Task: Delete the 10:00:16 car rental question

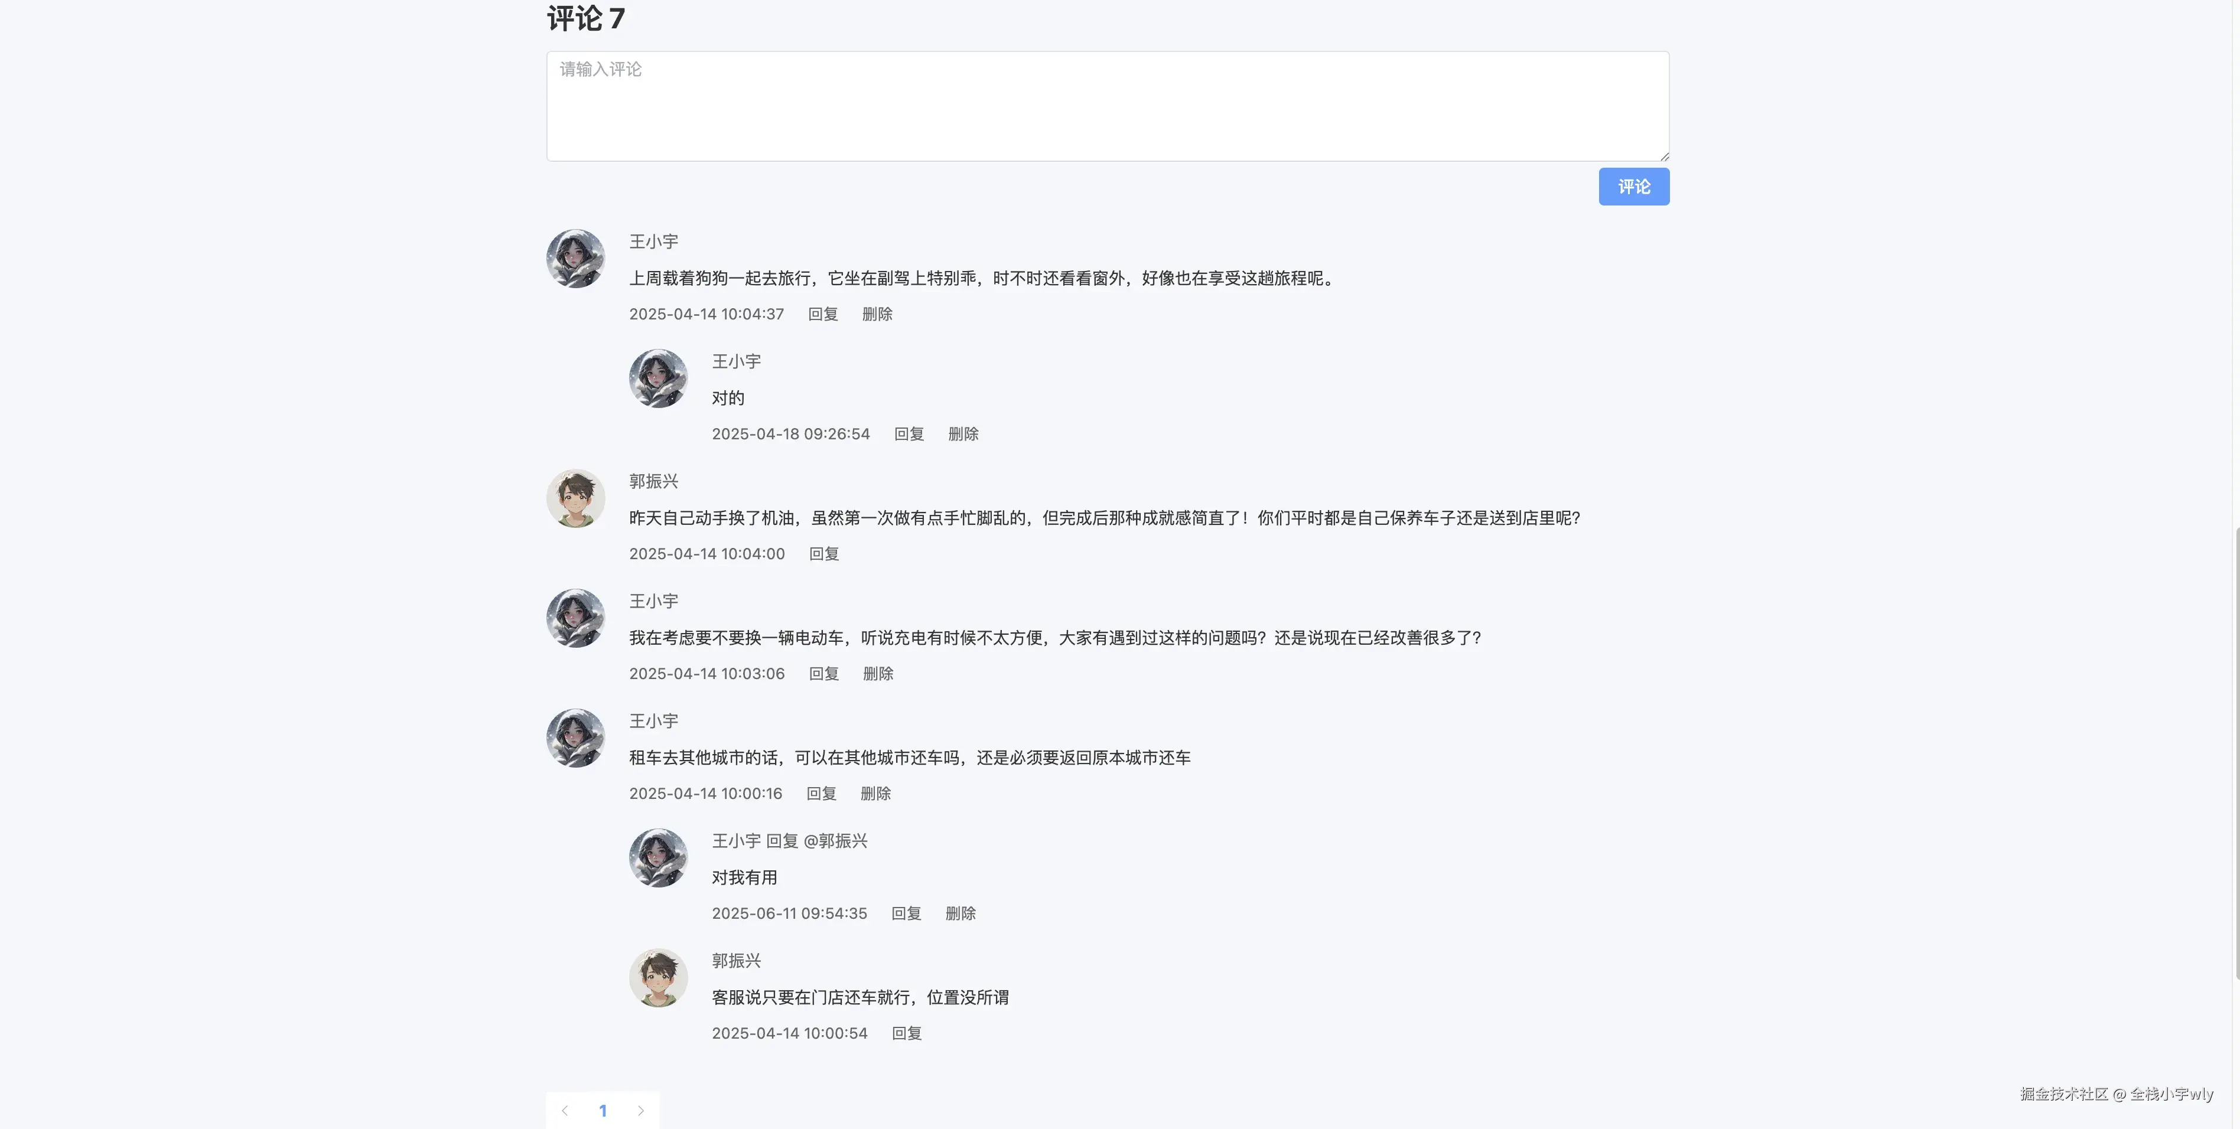Action: click(x=875, y=794)
